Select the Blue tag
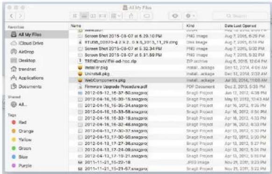 (37, 157)
